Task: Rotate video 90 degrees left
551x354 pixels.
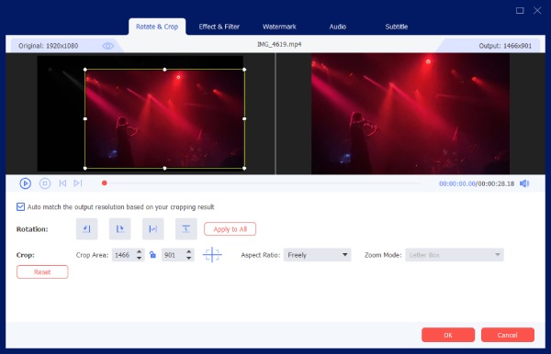Action: pyautogui.click(x=86, y=229)
